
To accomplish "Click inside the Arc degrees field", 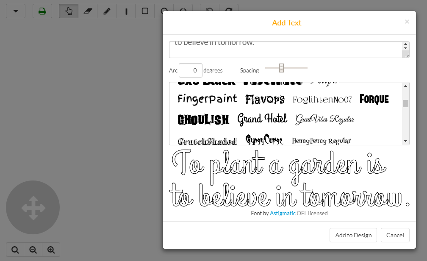I will point(190,70).
